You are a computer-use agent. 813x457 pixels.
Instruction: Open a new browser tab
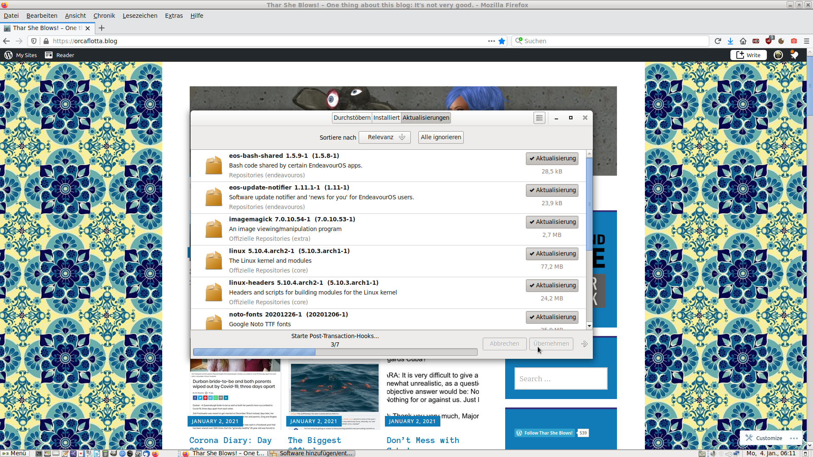102,28
